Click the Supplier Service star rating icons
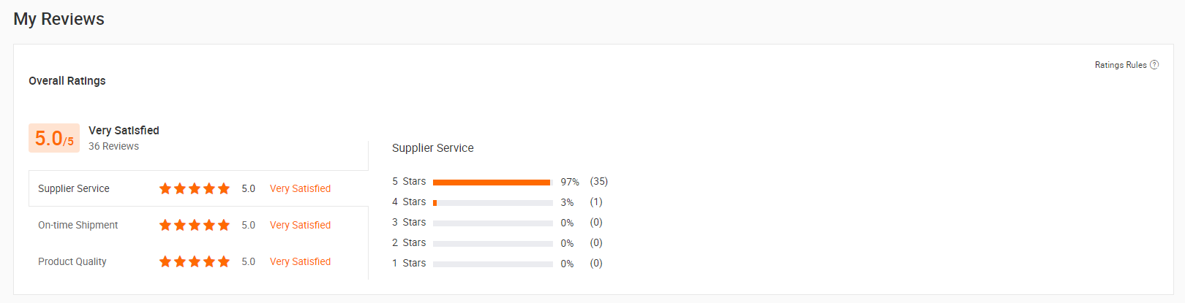Screen dimensions: 1185x303 click(195, 188)
